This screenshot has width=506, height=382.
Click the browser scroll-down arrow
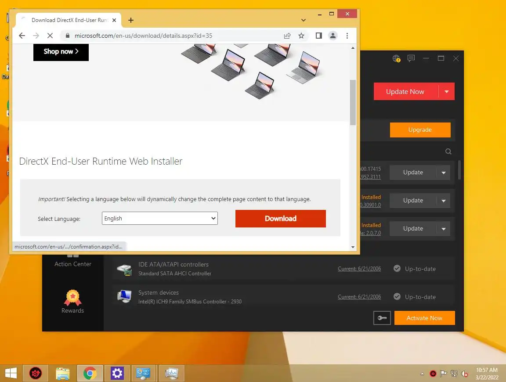(353, 247)
